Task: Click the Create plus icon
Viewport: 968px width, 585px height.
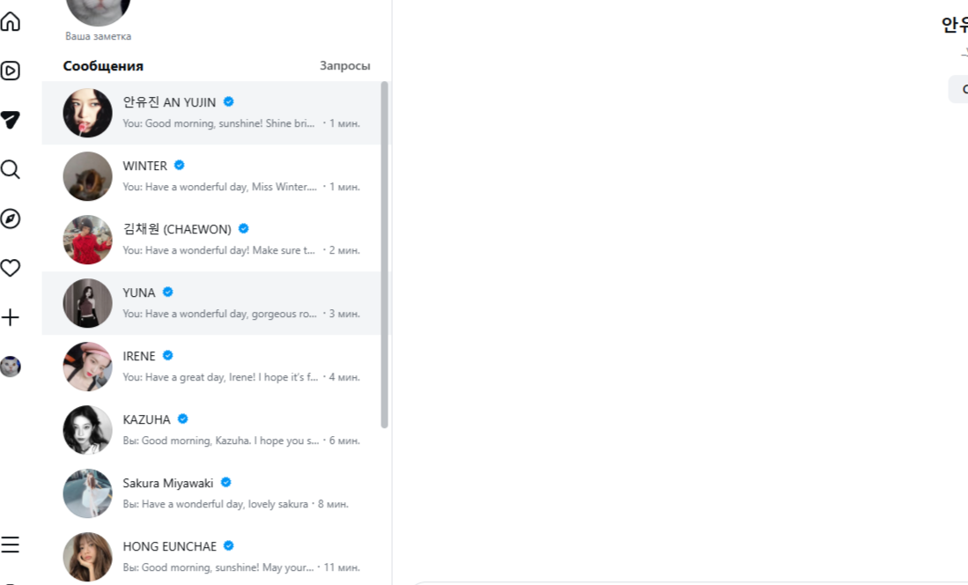Action: click(x=11, y=317)
